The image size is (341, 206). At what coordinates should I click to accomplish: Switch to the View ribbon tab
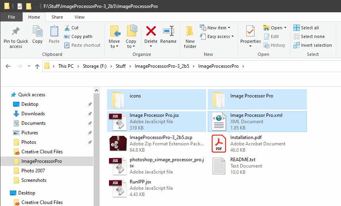79,17
